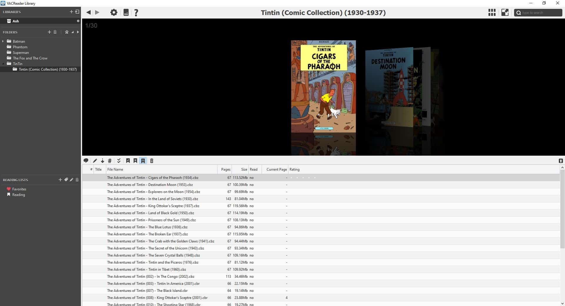565x306 pixels.
Task: Open Ash library options circle icon
Action: pyautogui.click(x=78, y=21)
